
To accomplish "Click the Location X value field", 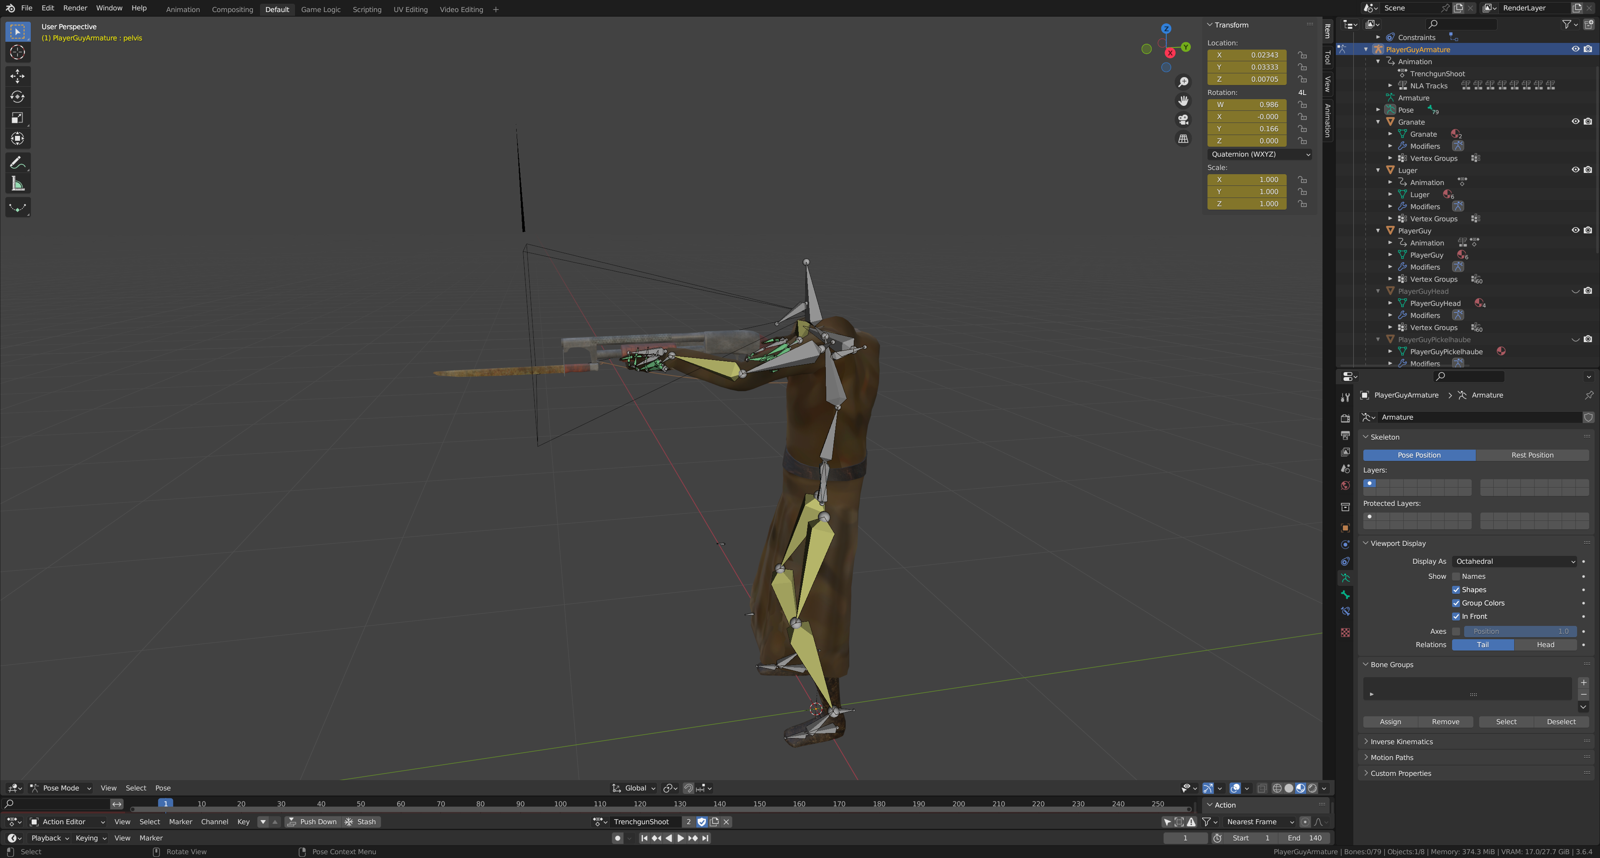I will click(x=1247, y=55).
